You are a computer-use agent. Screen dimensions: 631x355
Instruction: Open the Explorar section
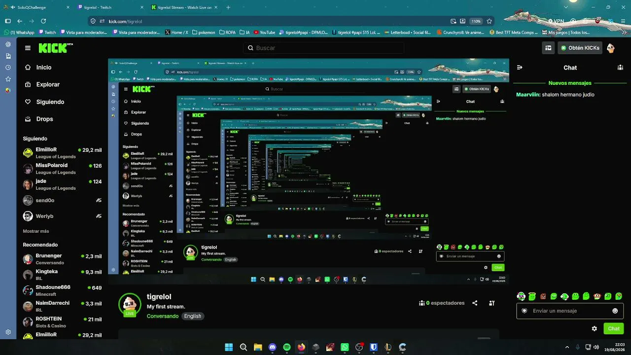pos(42,84)
